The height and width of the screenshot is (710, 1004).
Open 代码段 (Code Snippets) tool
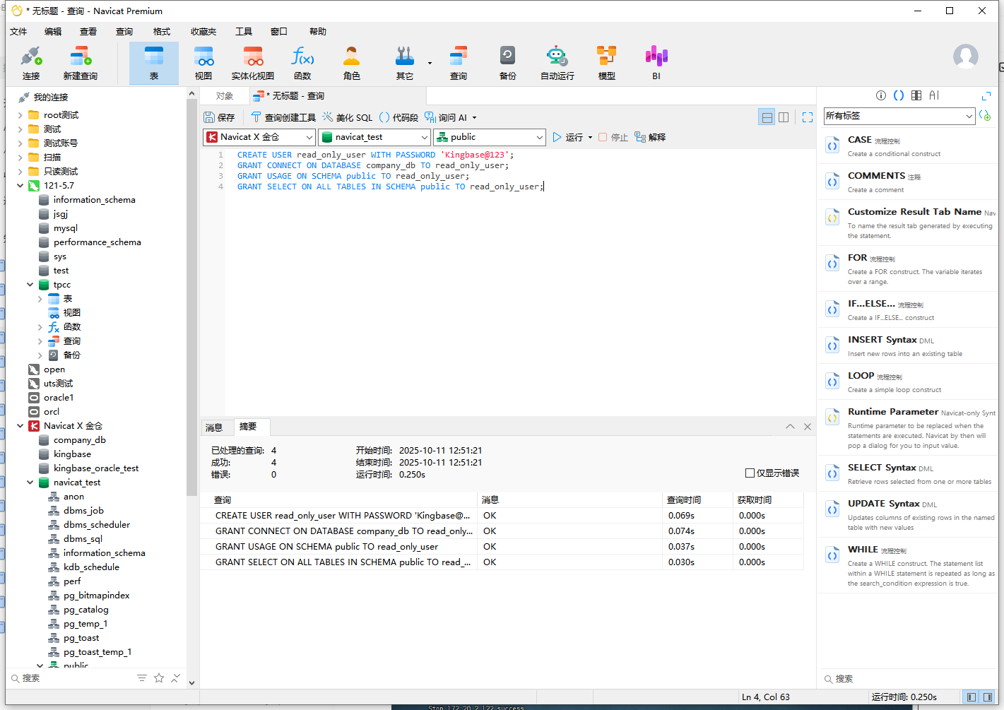point(398,117)
